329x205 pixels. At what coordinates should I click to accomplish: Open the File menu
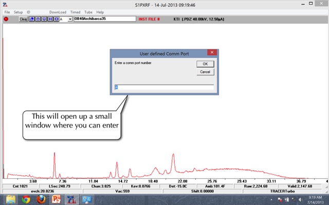tap(7, 12)
